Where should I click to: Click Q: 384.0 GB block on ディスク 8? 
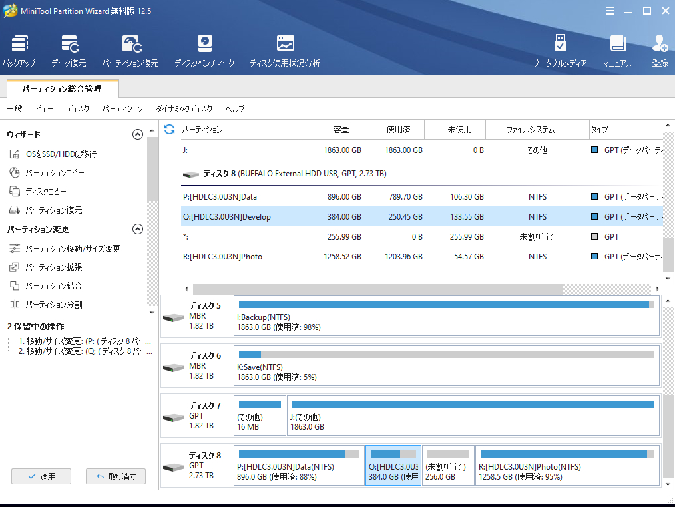(x=393, y=466)
